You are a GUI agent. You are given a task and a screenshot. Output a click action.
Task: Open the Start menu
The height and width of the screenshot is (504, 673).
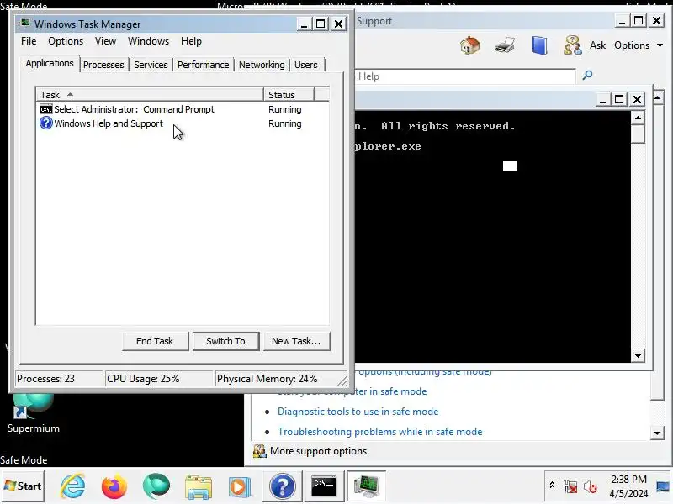pyautogui.click(x=23, y=486)
